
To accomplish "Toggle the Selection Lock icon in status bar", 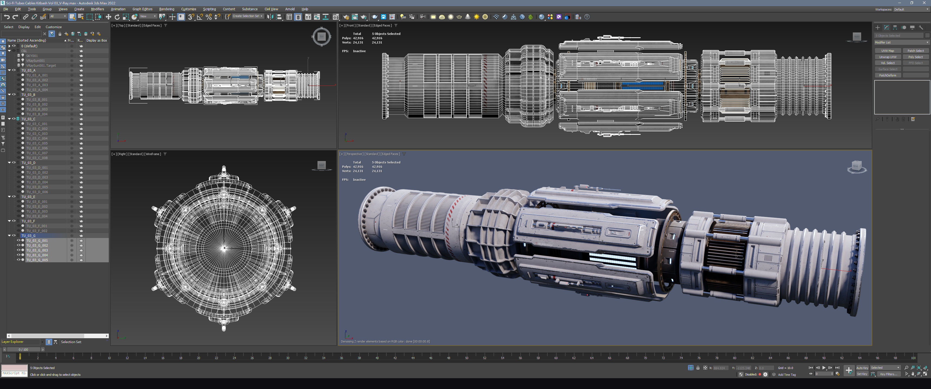I will pos(698,368).
